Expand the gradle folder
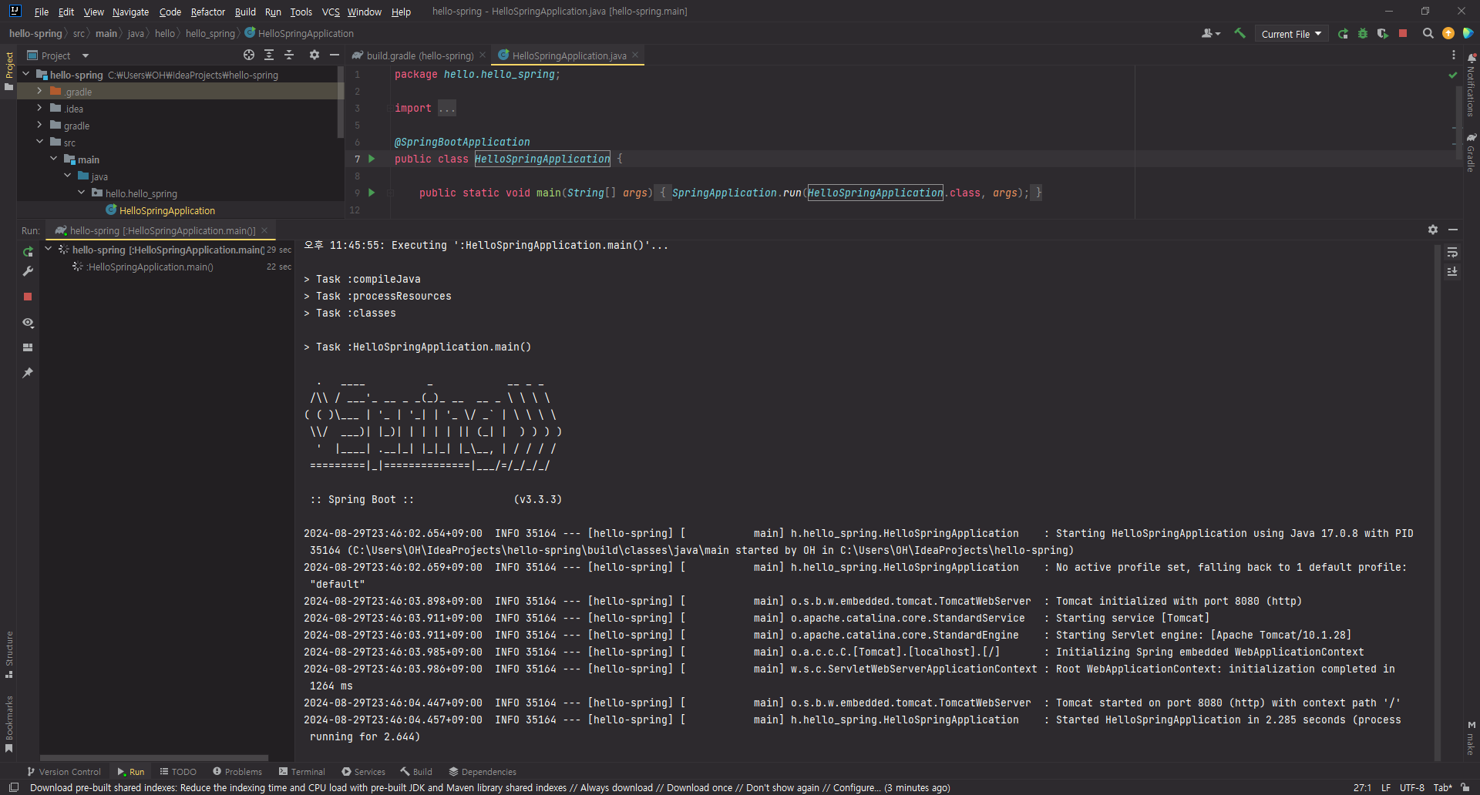The width and height of the screenshot is (1480, 795). coord(40,125)
